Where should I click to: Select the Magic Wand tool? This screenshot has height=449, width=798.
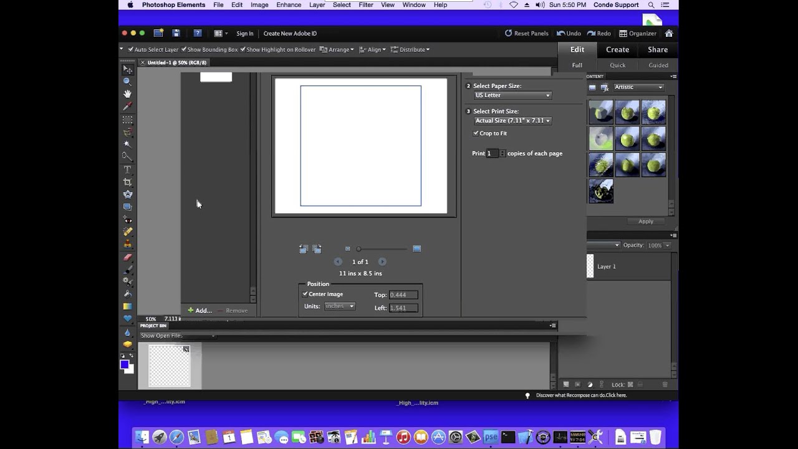click(127, 144)
